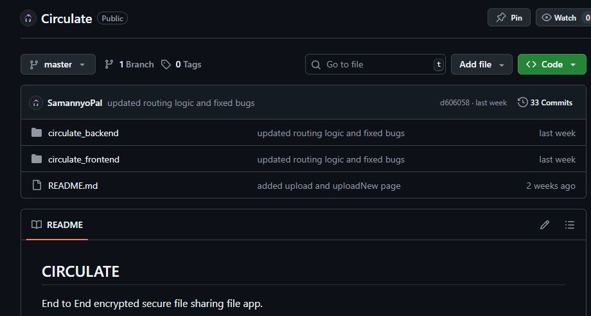This screenshot has height=316, width=591.
Task: Click the pencil icon to edit README
Action: tap(545, 225)
